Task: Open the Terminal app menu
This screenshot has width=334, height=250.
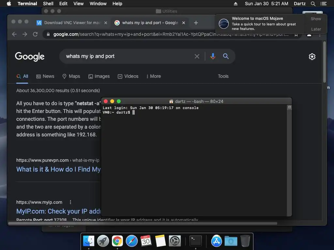Action: 27,4
